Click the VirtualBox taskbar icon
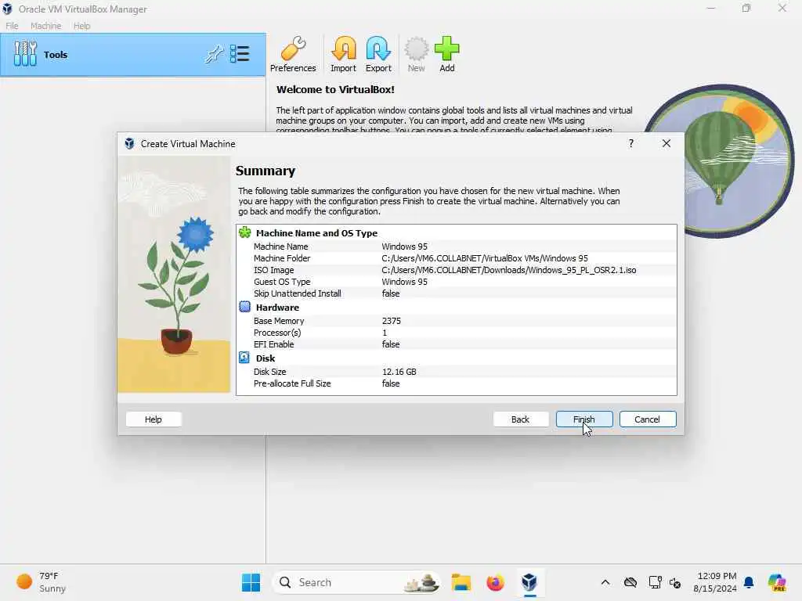802x601 pixels. [x=529, y=582]
